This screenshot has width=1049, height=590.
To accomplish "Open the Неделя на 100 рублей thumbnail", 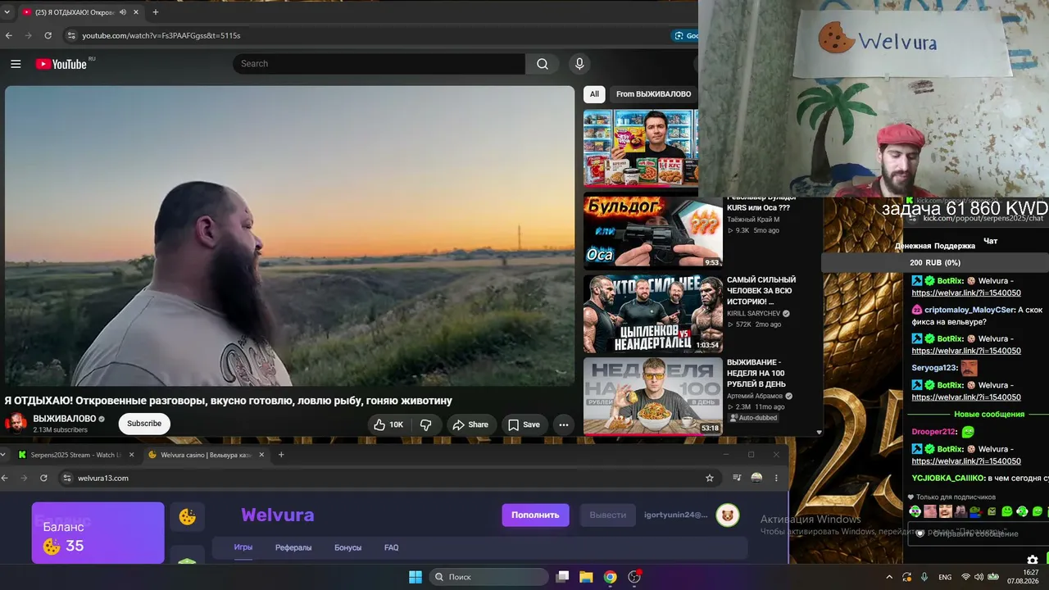I will click(653, 396).
